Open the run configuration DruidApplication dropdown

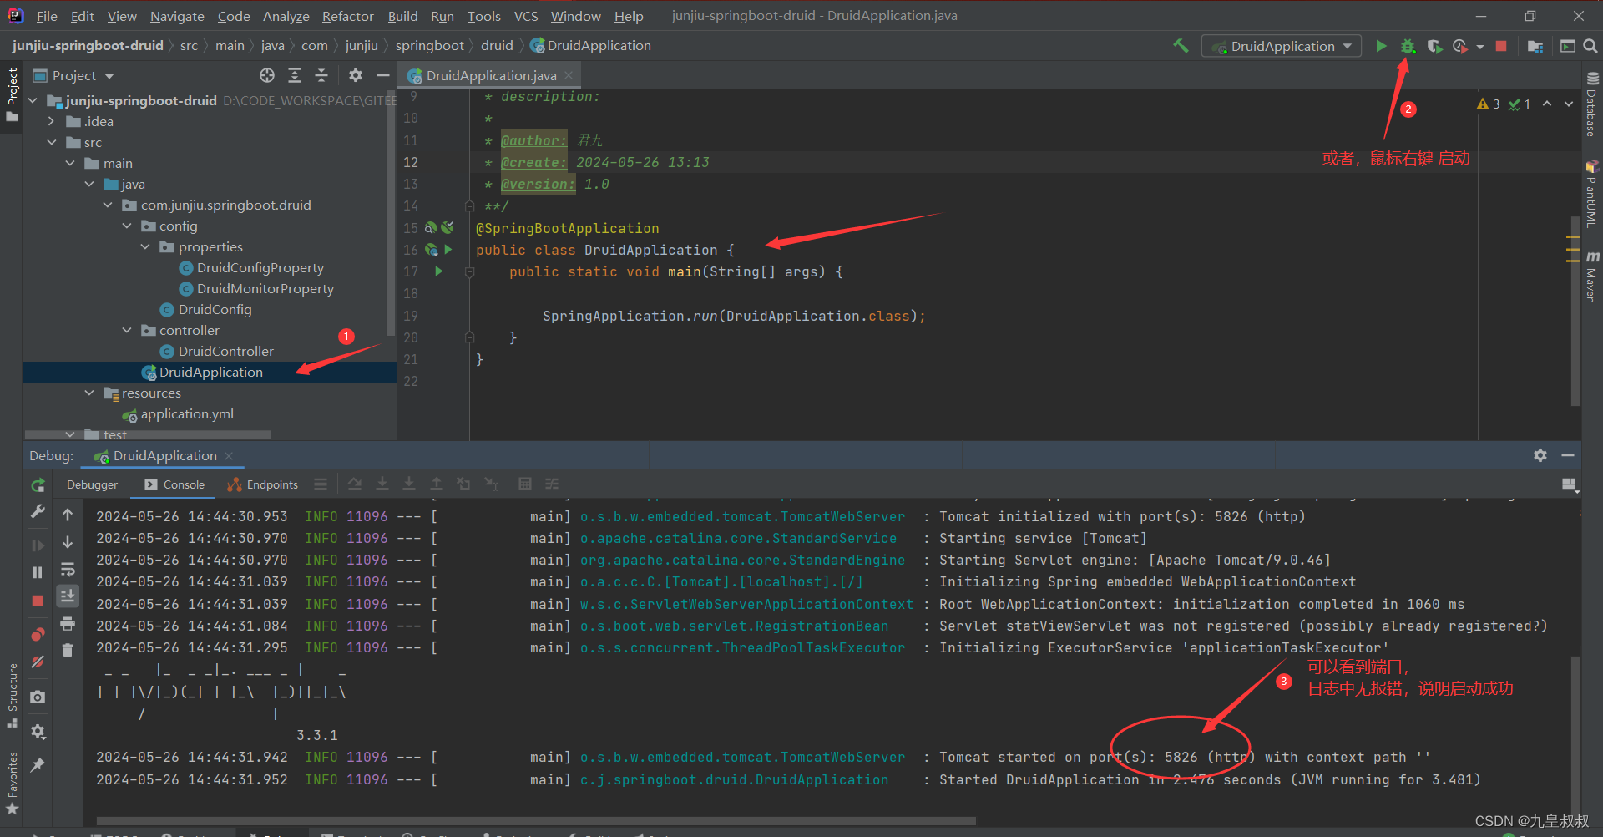click(x=1282, y=46)
